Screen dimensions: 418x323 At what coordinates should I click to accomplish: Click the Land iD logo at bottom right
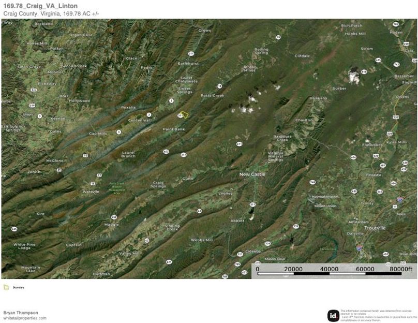[x=333, y=314]
